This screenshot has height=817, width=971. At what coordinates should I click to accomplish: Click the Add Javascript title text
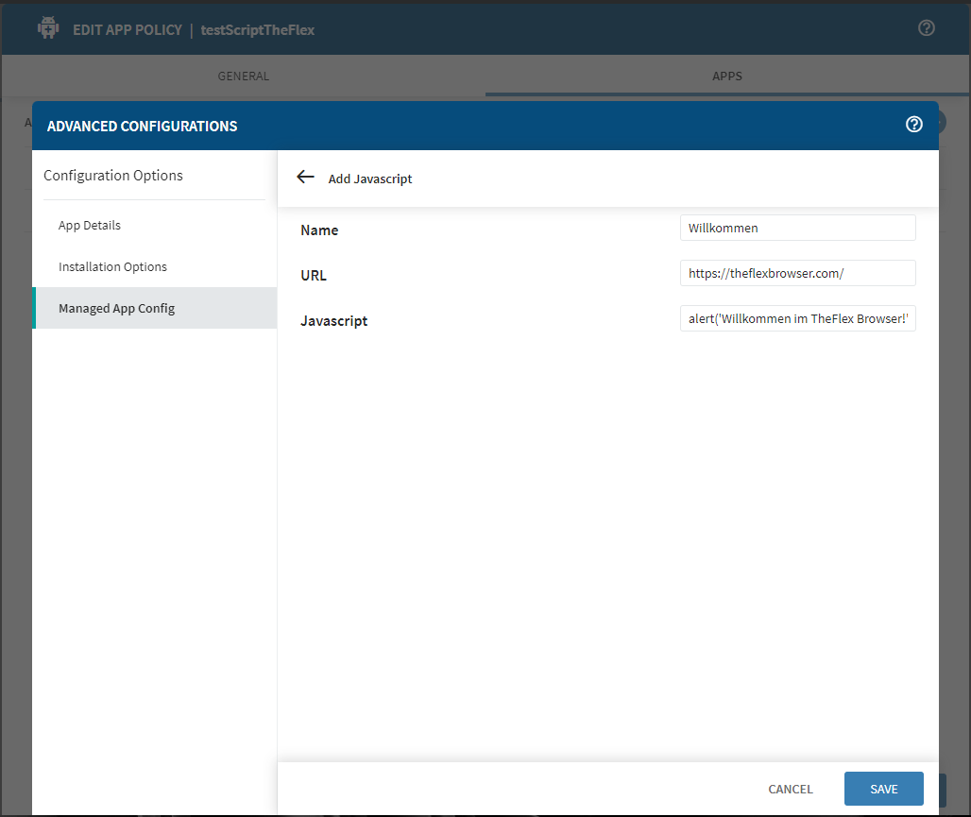(x=370, y=179)
